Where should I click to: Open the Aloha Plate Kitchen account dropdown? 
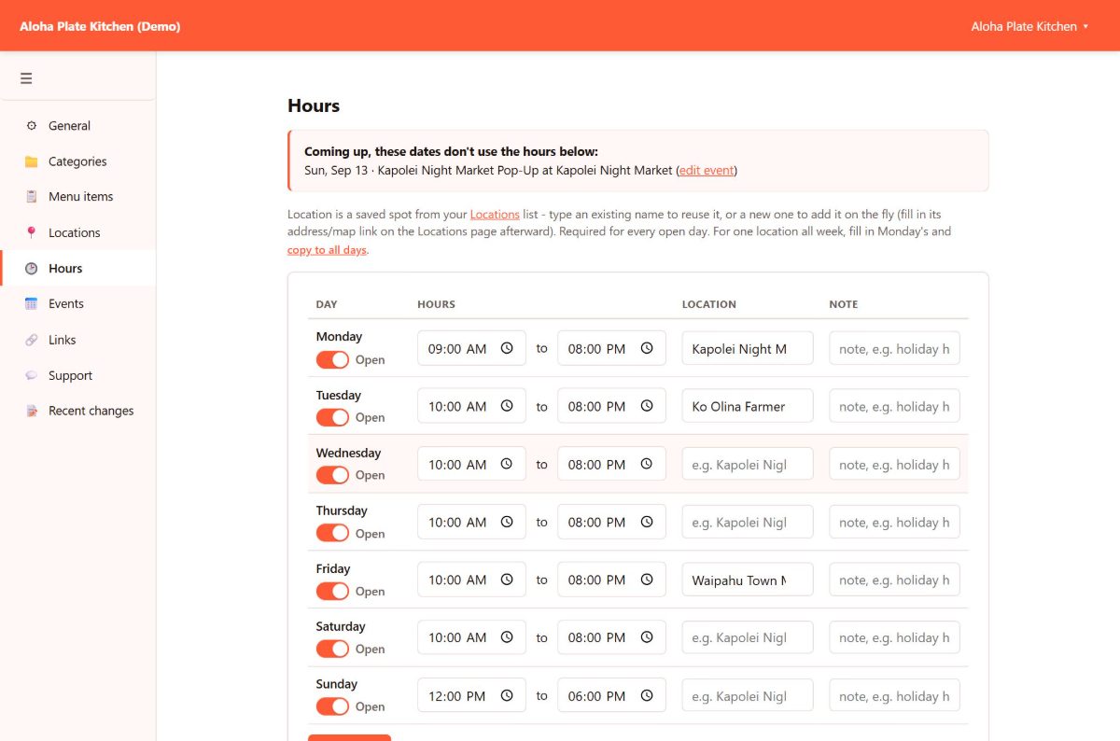point(1029,26)
